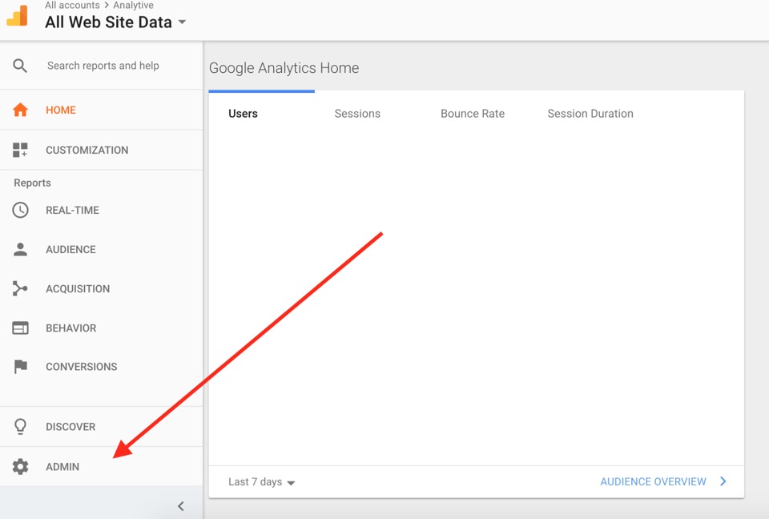Viewport: 769px width, 519px height.
Task: Select the Sessions metric tab
Action: (357, 113)
